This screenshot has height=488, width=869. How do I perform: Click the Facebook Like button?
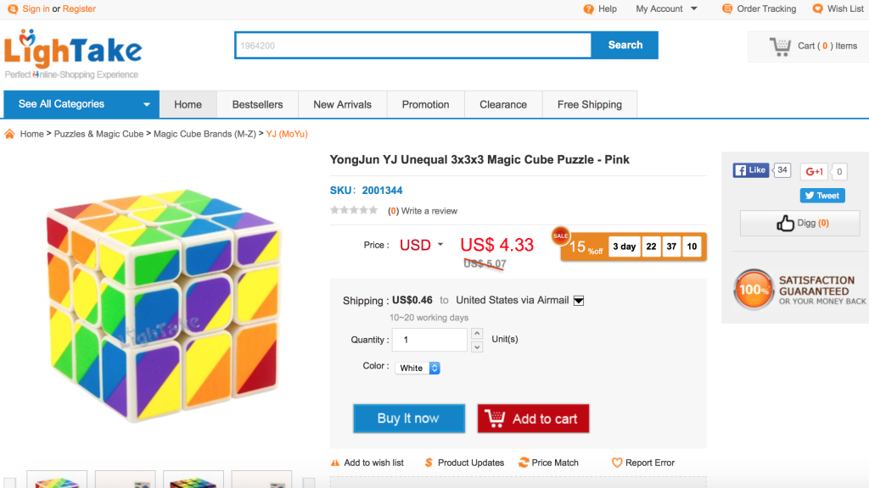750,170
